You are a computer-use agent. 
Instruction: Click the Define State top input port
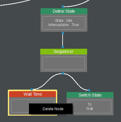click(63, 7)
